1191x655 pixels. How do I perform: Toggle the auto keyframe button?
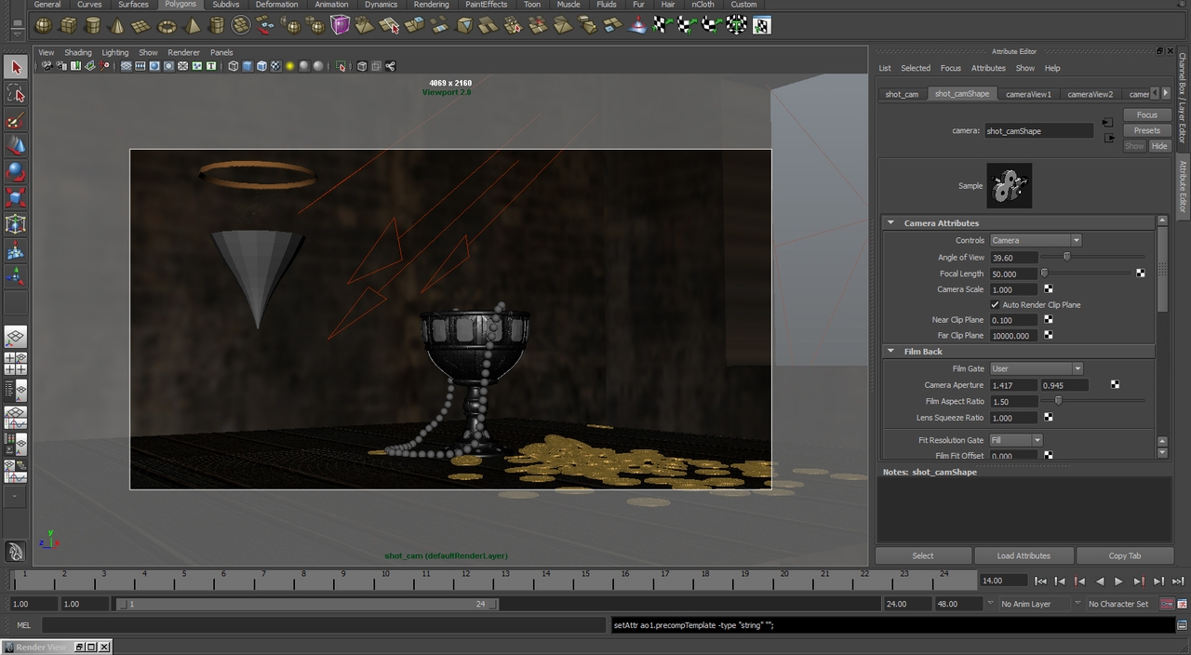click(x=1168, y=604)
